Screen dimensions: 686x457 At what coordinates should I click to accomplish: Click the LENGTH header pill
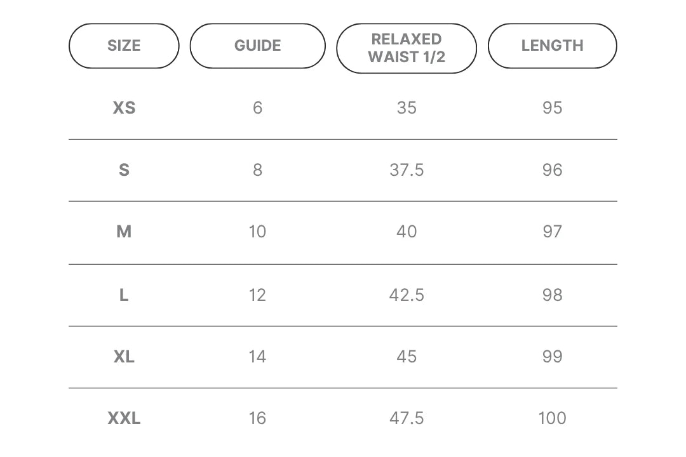[552, 46]
